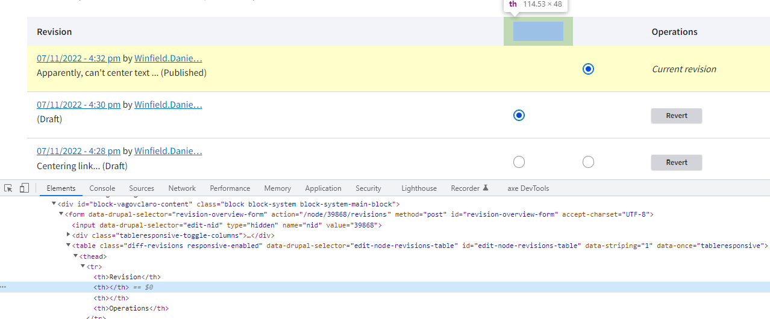Click the ellipsis beside the selected th line
Image resolution: width=770 pixels, height=319 pixels.
tap(4, 288)
